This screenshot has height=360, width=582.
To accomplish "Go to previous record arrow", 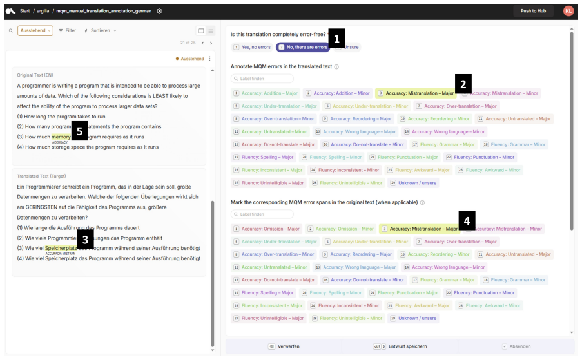I will point(202,43).
